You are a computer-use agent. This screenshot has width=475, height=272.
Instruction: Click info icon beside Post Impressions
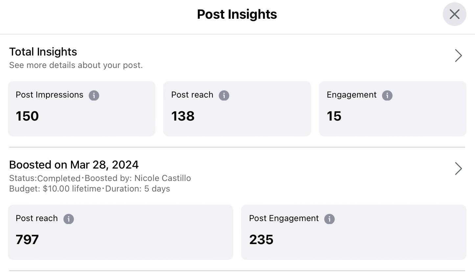coord(94,95)
